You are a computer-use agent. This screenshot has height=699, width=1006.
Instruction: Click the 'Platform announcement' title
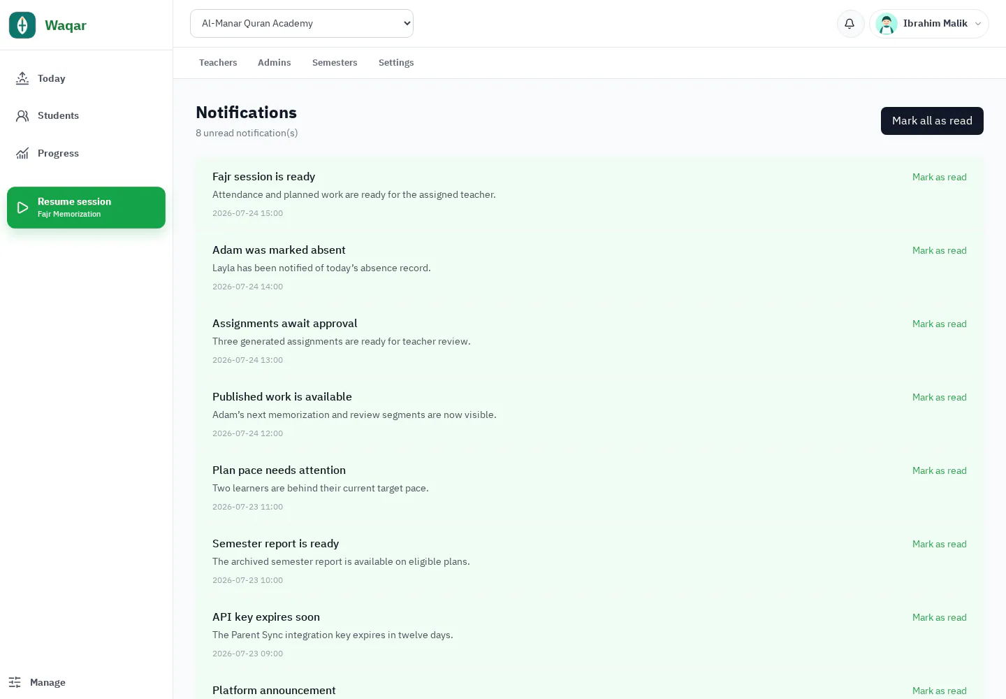pyautogui.click(x=274, y=691)
